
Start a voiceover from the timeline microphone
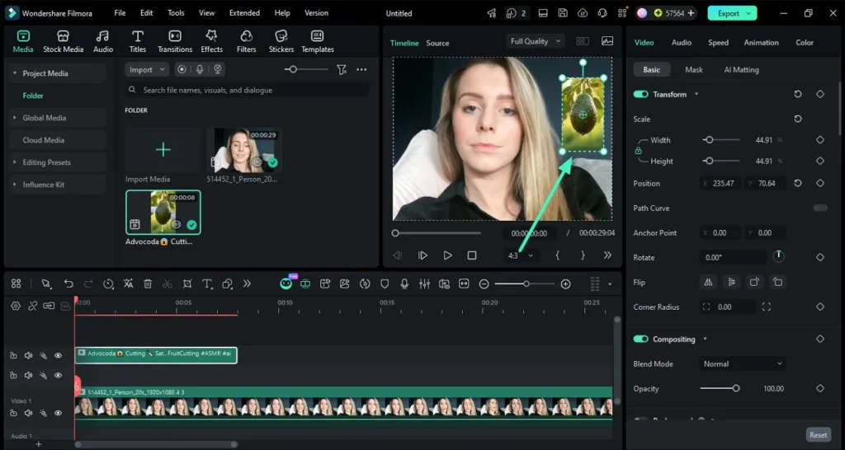pos(404,284)
